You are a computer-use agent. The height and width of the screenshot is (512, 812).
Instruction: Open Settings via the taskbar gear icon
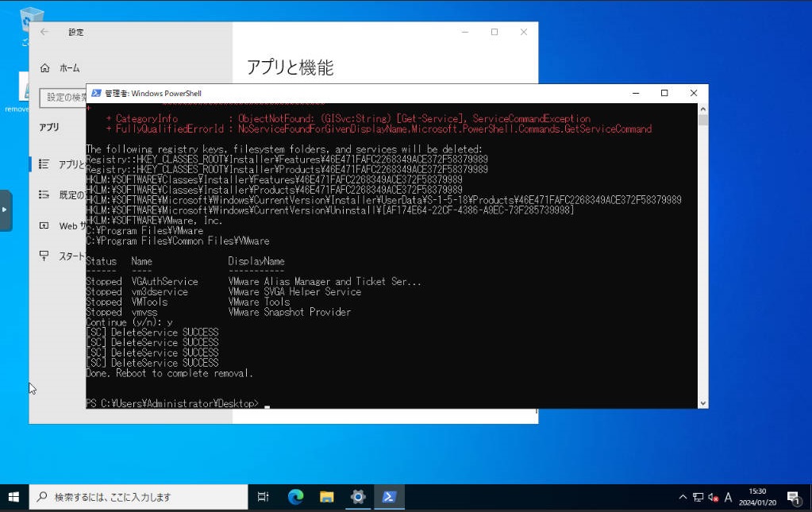pos(357,496)
